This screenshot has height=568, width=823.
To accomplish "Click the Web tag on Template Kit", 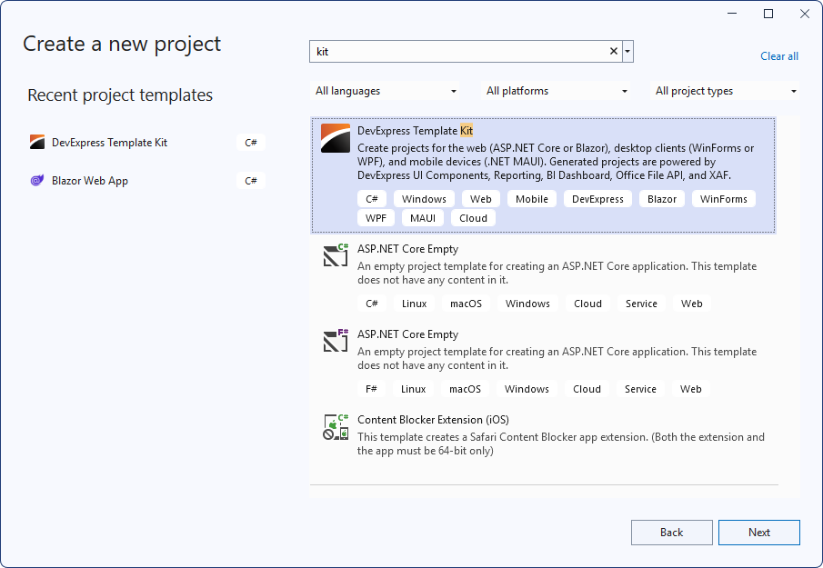I will tap(481, 199).
